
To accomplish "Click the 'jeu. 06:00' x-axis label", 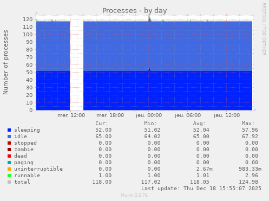I will (x=188, y=115).
